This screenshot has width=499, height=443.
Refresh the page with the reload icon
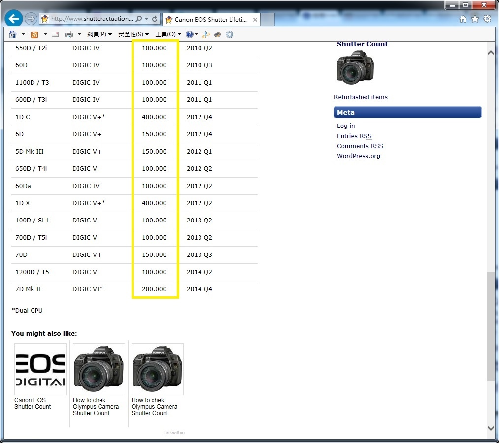pos(155,19)
